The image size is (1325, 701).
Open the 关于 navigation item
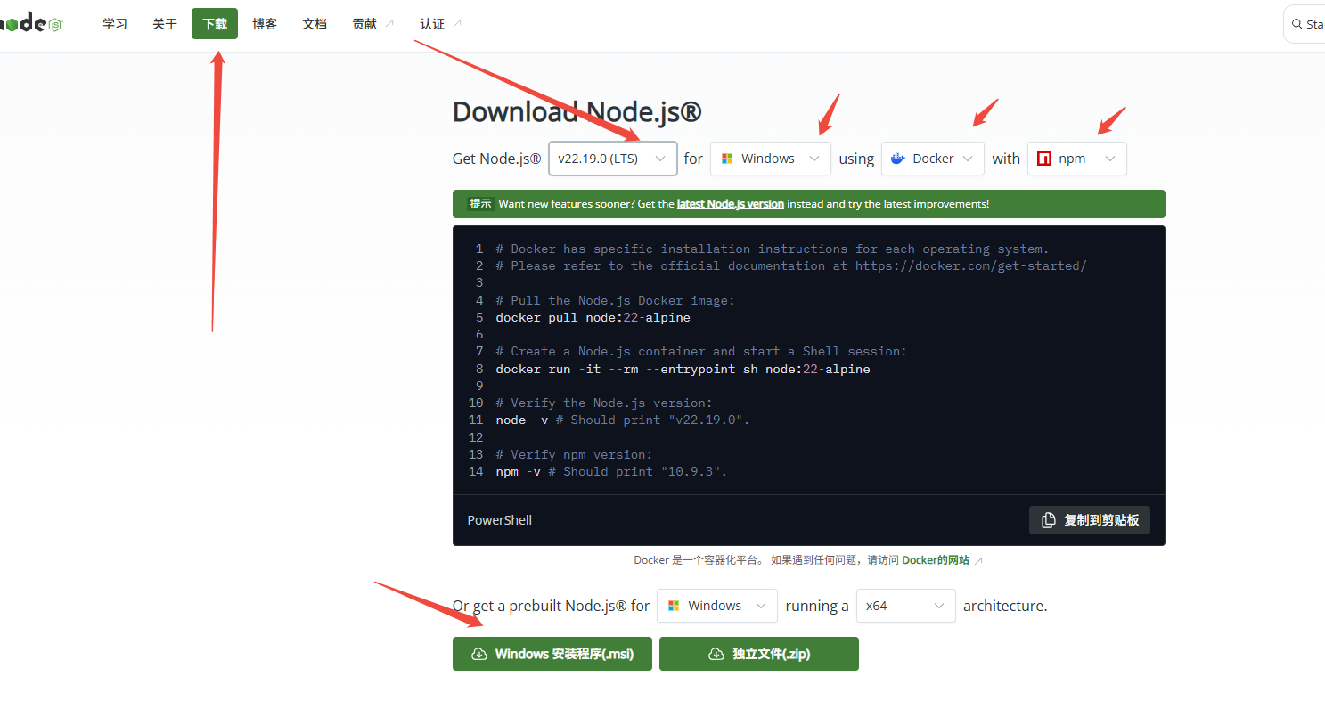pos(165,24)
